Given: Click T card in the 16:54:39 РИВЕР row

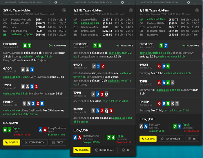Looking at the screenshot, I should pos(177,103).
